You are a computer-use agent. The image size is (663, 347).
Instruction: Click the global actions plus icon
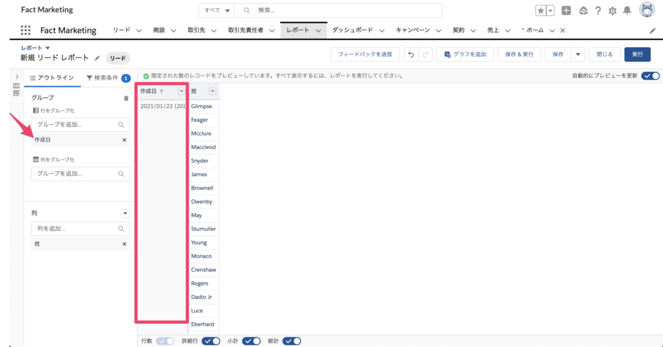coord(566,10)
